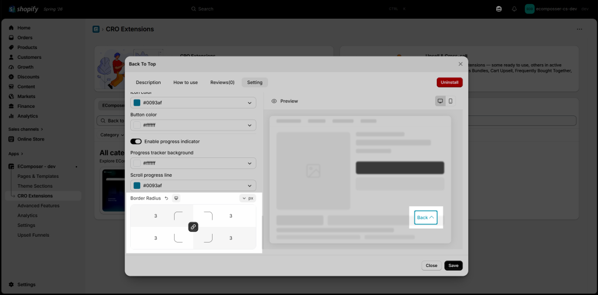
Task: Open the Button color #ffffff dropdown
Action: [x=193, y=125]
